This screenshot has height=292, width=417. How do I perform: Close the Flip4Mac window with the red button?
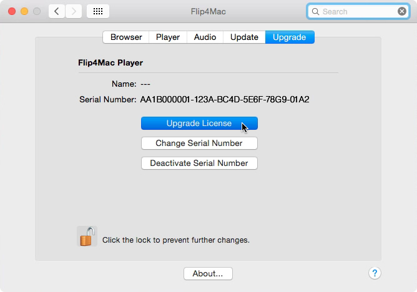12,11
